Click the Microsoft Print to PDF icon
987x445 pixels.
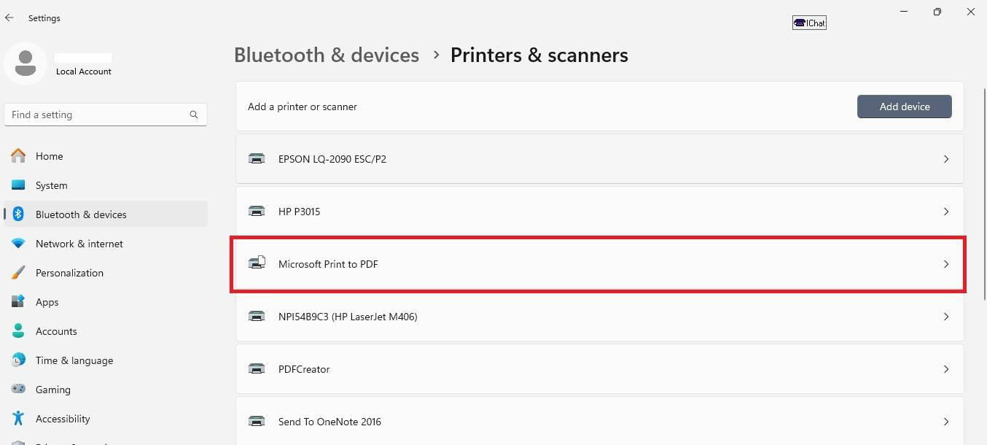tap(257, 264)
